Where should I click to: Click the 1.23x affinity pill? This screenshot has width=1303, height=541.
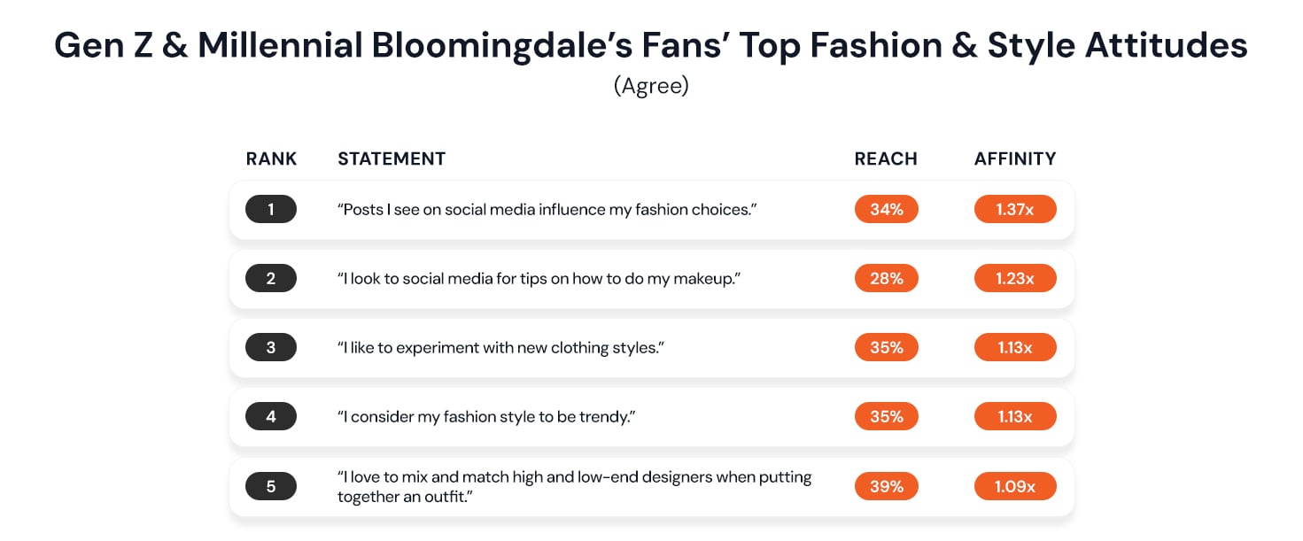click(1014, 279)
